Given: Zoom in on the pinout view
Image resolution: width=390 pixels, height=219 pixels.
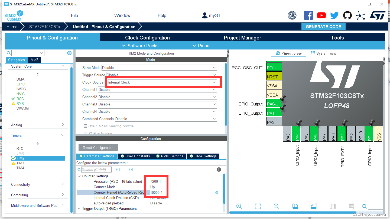Looking at the screenshot, I should coord(239,206).
